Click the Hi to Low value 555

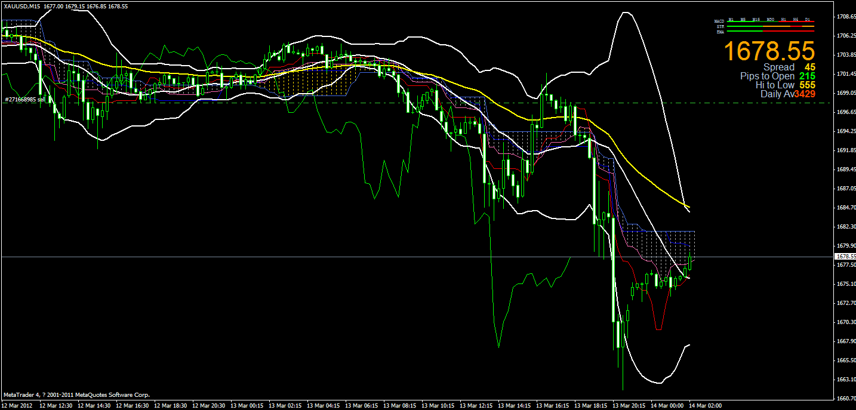pyautogui.click(x=806, y=85)
